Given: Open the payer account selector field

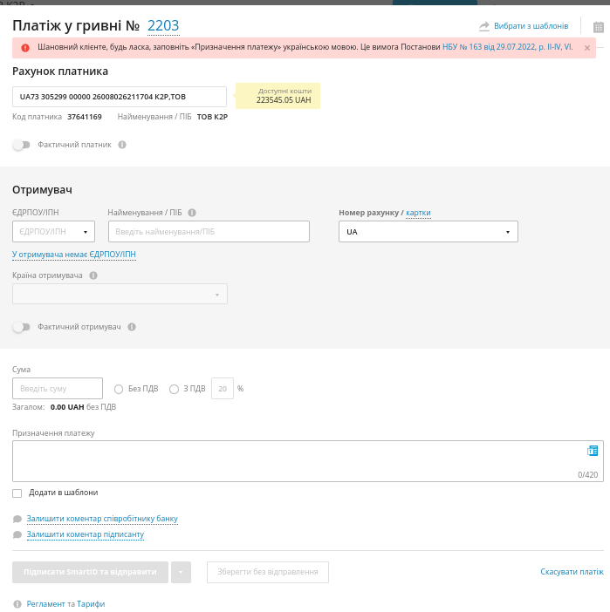Looking at the screenshot, I should tap(119, 97).
